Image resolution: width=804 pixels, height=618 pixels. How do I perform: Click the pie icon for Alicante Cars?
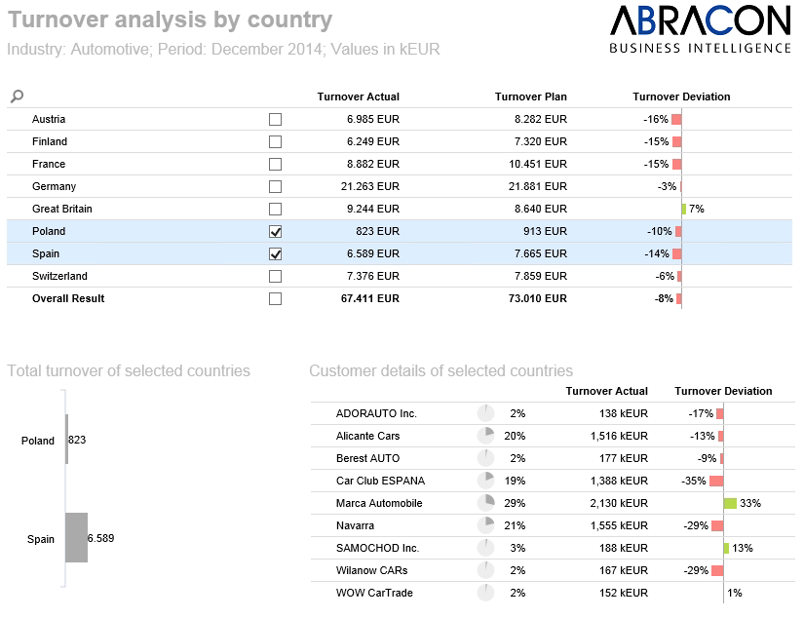[485, 436]
